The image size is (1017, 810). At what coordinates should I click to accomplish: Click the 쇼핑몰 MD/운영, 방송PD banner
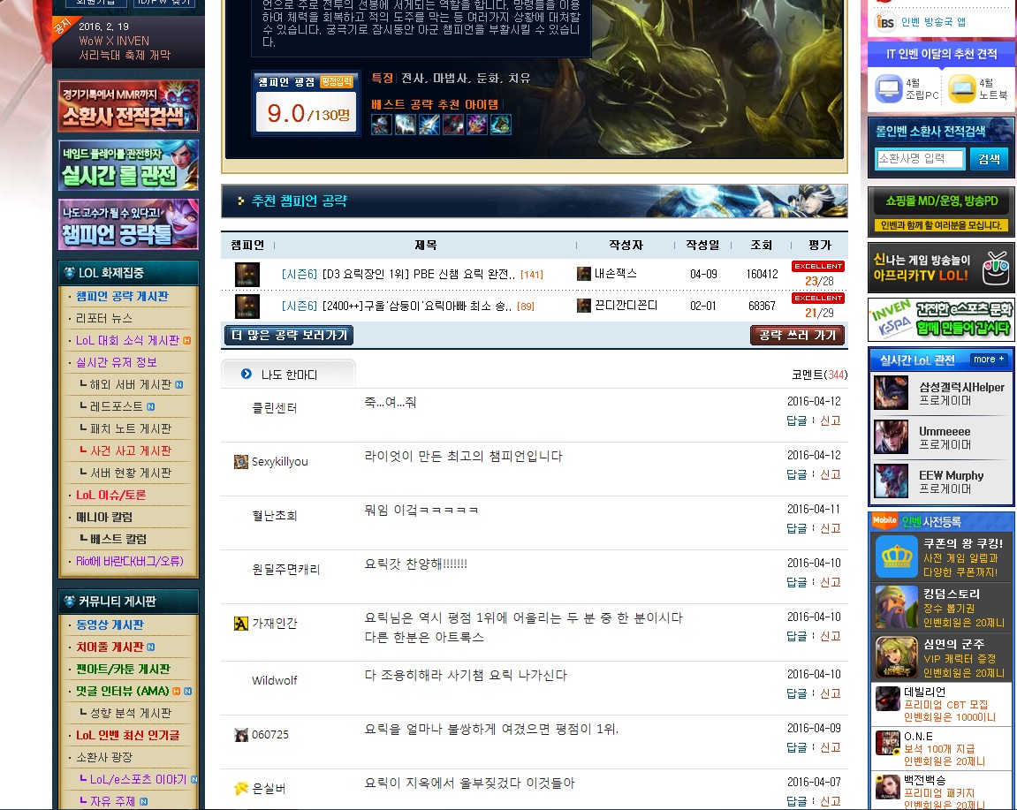point(941,212)
